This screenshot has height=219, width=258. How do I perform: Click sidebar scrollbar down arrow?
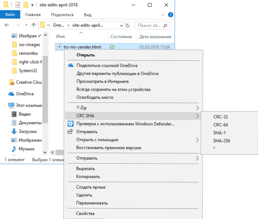45,152
